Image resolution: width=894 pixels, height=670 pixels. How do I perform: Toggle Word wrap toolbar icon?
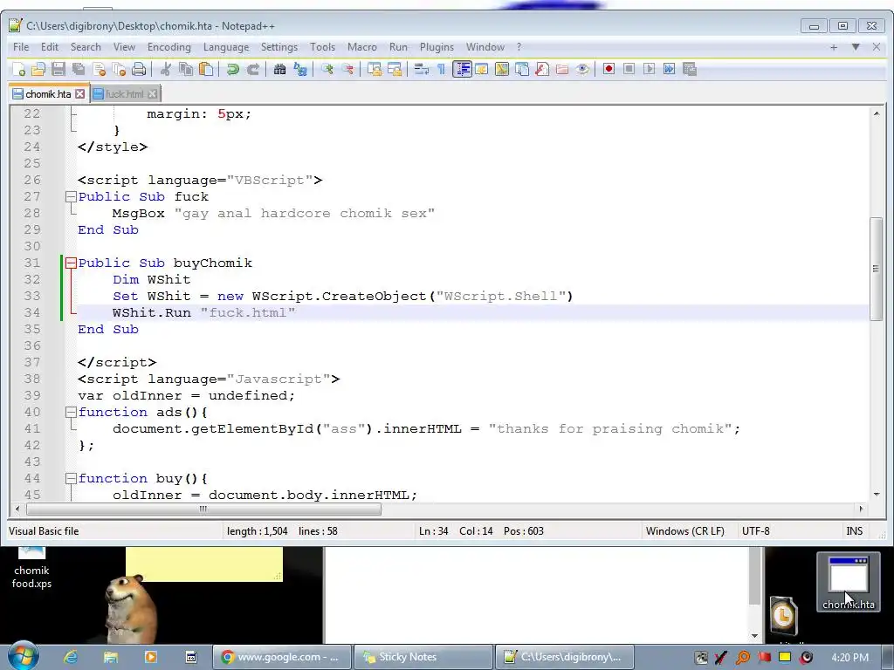422,70
